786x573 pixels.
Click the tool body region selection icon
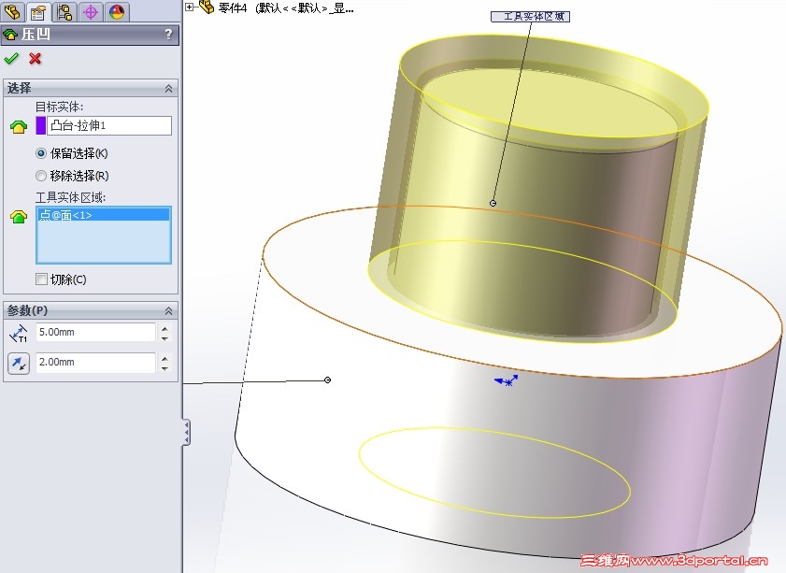pyautogui.click(x=19, y=217)
